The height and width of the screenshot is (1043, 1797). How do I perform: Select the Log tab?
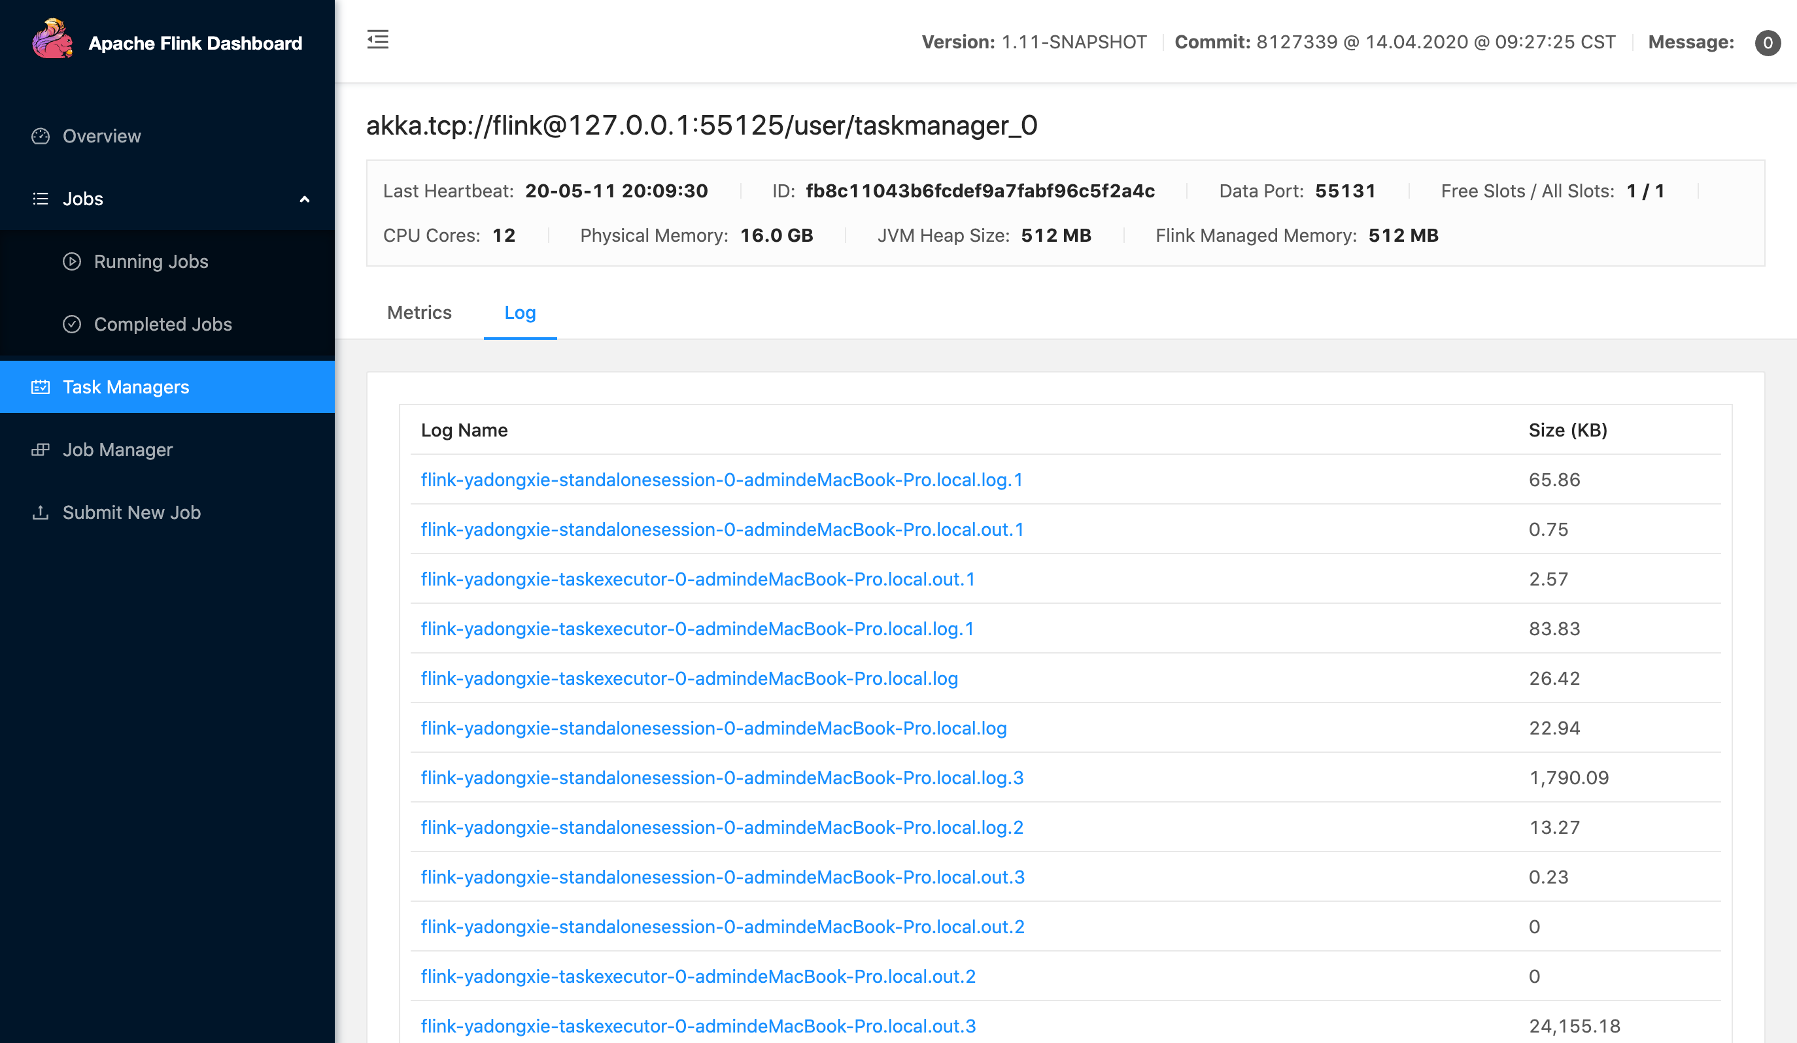coord(520,313)
